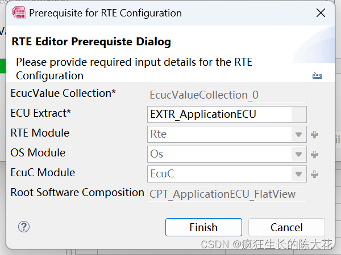Click the Finish button

tap(203, 227)
